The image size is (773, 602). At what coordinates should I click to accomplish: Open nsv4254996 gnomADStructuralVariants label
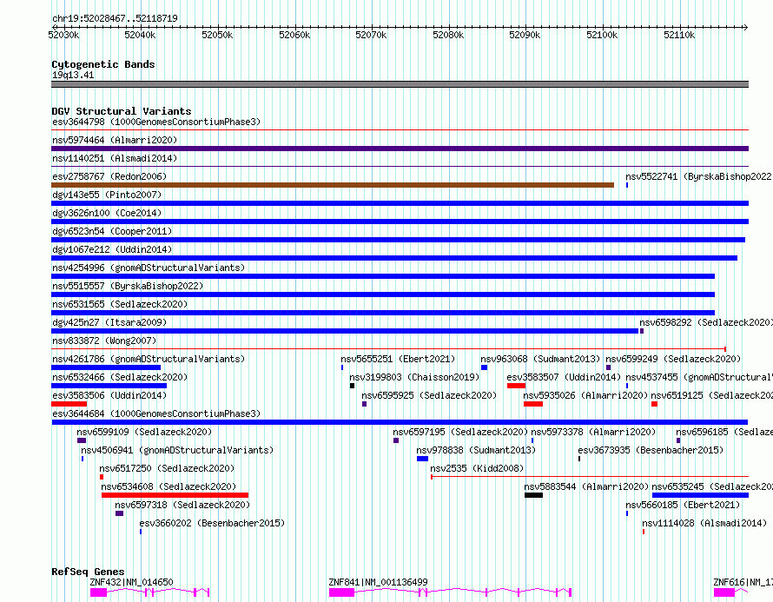click(149, 268)
